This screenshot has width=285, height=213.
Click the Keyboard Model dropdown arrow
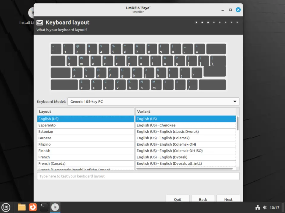tap(235, 101)
